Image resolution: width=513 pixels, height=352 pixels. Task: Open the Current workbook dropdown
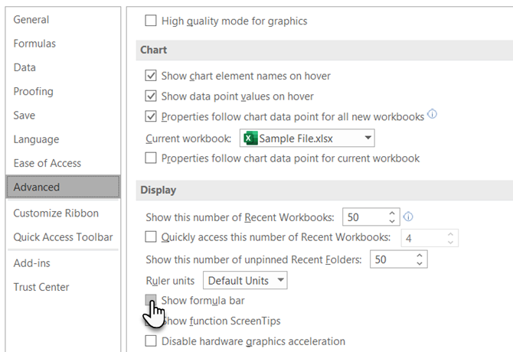[x=368, y=139]
